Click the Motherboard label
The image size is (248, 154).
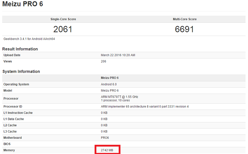point(12,138)
